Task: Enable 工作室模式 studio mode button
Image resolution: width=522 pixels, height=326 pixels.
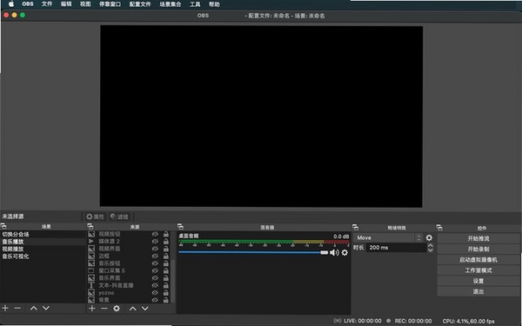Action: pyautogui.click(x=478, y=270)
